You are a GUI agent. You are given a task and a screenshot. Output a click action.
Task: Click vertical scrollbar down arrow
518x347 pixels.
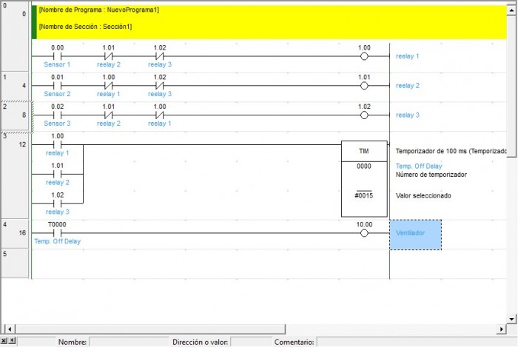511,319
